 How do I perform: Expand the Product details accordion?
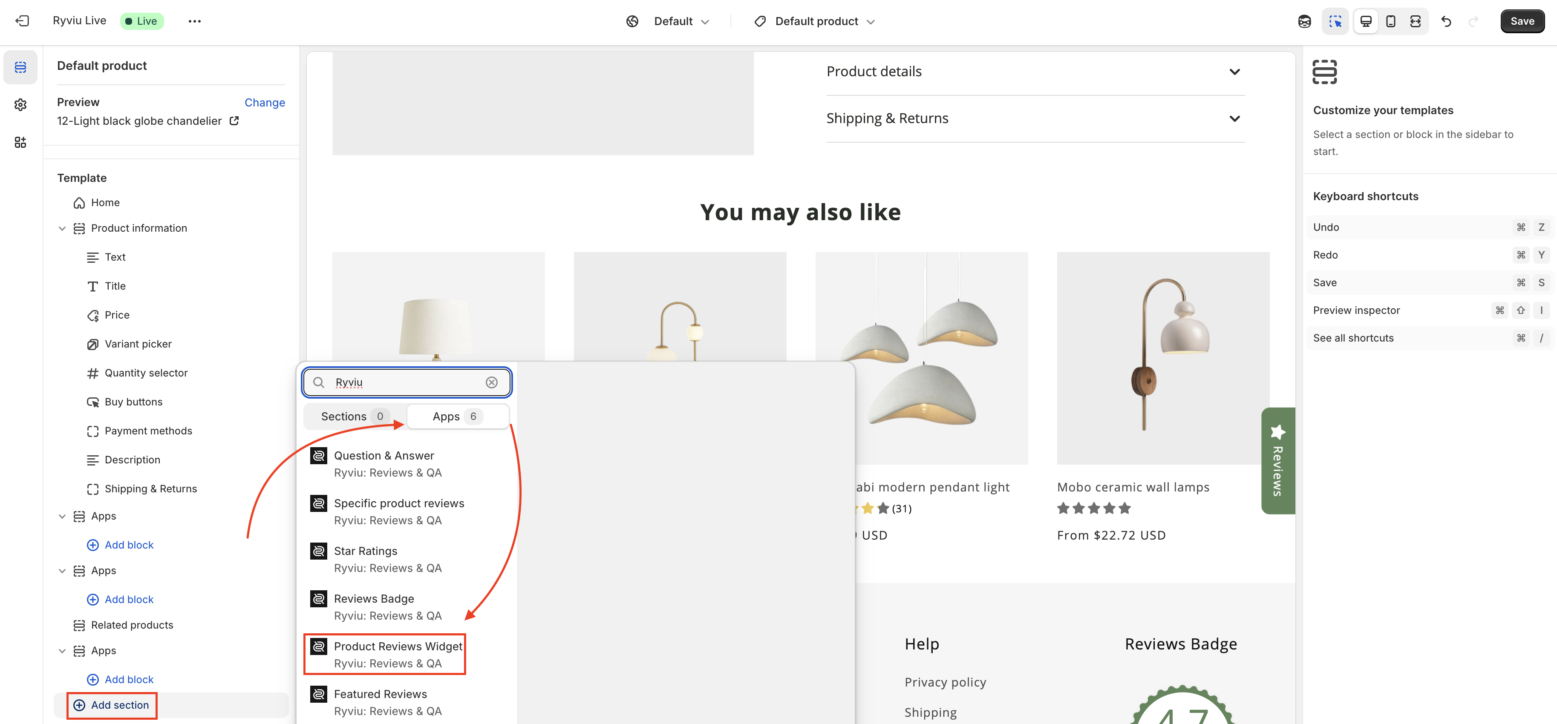pyautogui.click(x=1035, y=72)
